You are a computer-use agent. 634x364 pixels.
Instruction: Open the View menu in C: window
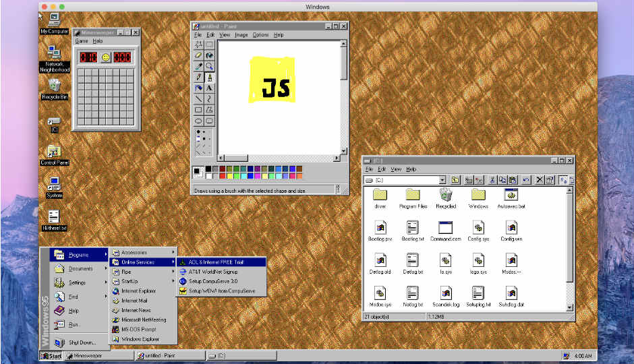[x=396, y=169]
